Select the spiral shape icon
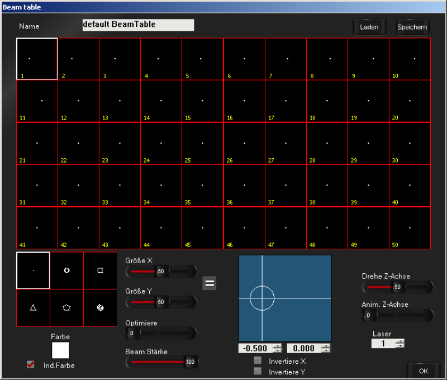Screen dimensions: 447x380 [x=100, y=307]
